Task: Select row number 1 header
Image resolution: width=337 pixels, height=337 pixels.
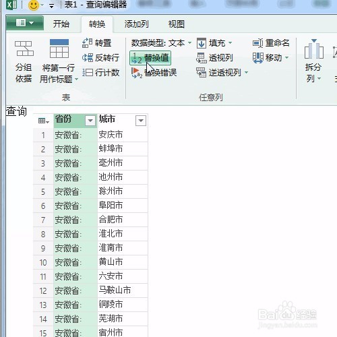Action: [43, 135]
